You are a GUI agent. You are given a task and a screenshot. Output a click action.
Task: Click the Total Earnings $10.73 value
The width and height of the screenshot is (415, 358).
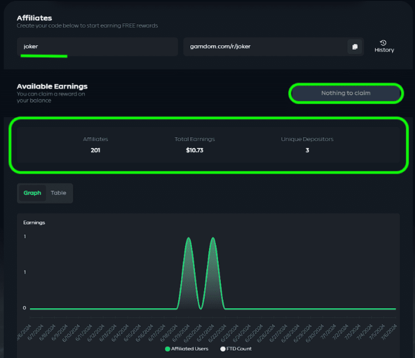pos(195,151)
